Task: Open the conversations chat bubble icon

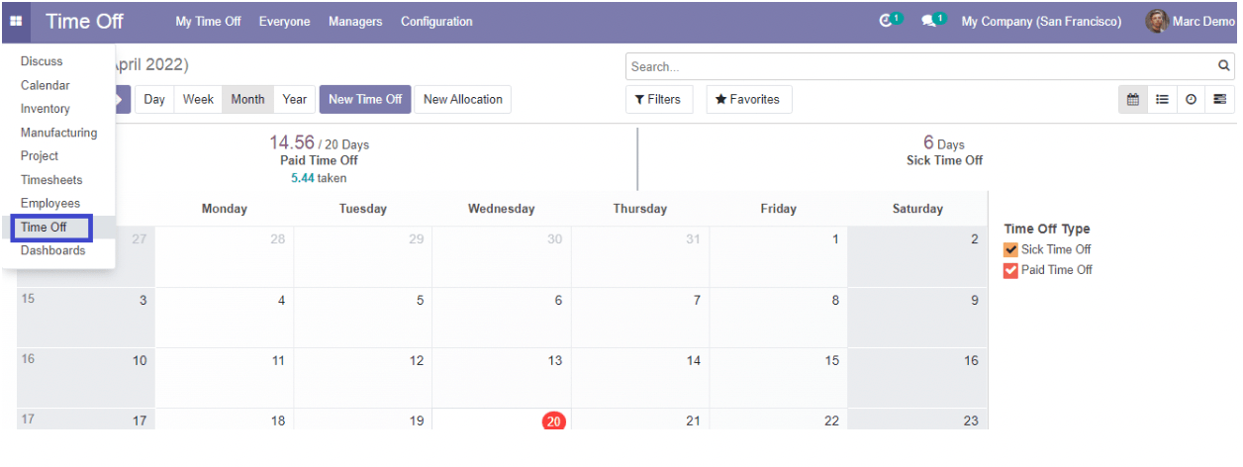Action: pyautogui.click(x=931, y=21)
